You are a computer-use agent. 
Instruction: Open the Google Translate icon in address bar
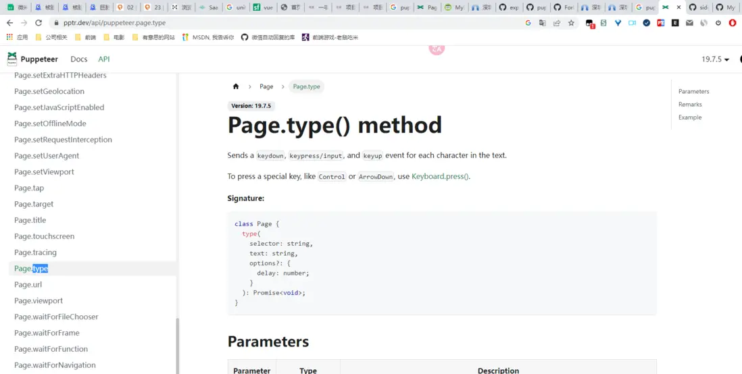click(x=543, y=23)
